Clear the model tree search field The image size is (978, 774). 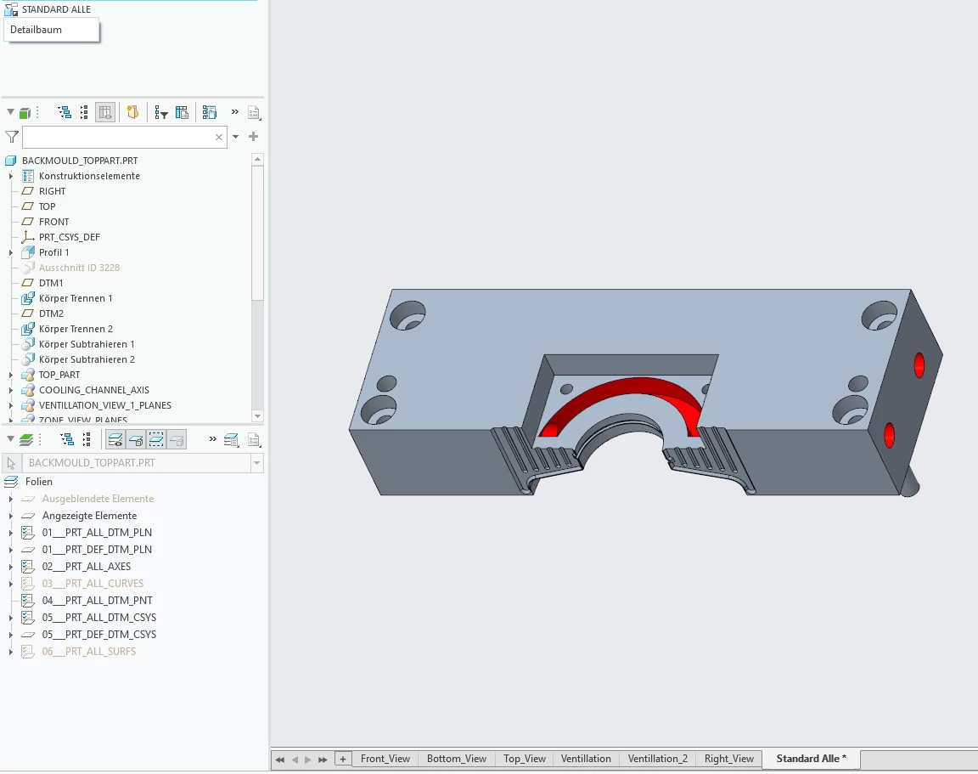pos(219,138)
